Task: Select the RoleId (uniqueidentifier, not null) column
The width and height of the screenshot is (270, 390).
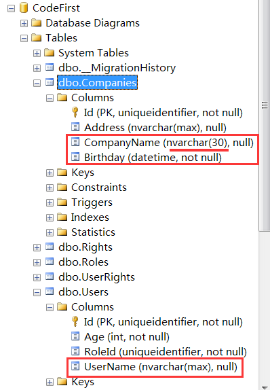Action: point(166,352)
